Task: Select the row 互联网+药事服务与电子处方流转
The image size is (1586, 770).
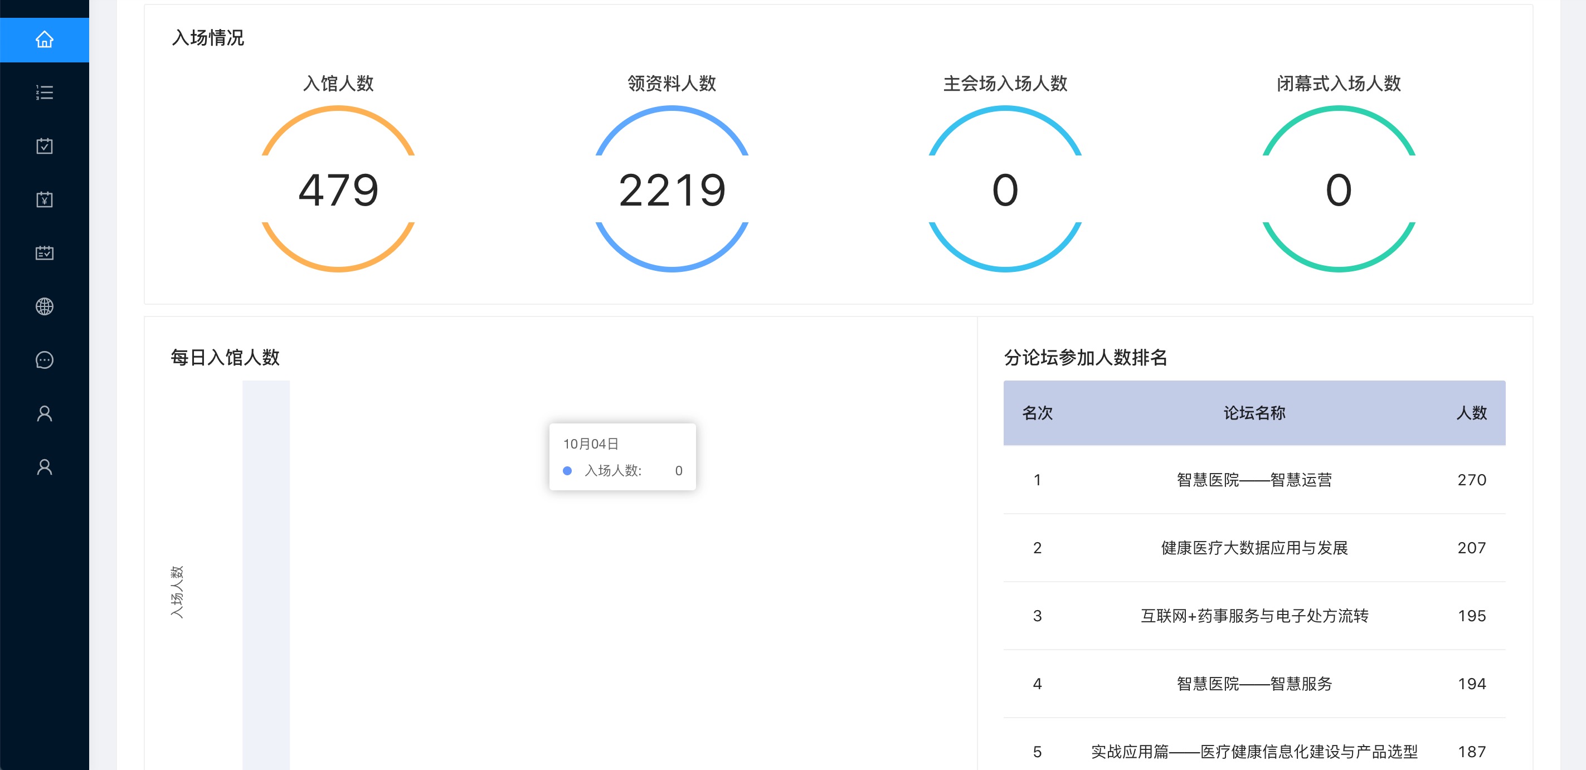Action: pos(1254,616)
